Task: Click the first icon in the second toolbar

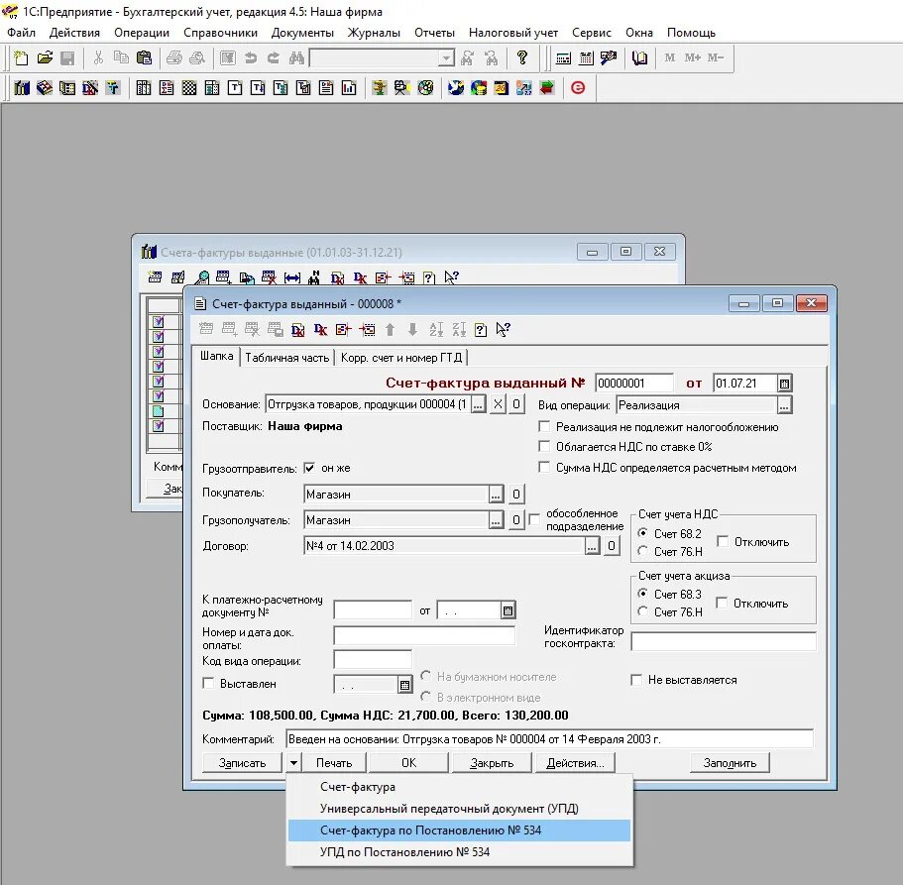Action: point(21,87)
